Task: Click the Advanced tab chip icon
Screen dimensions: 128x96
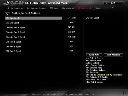Action: (63, 8)
